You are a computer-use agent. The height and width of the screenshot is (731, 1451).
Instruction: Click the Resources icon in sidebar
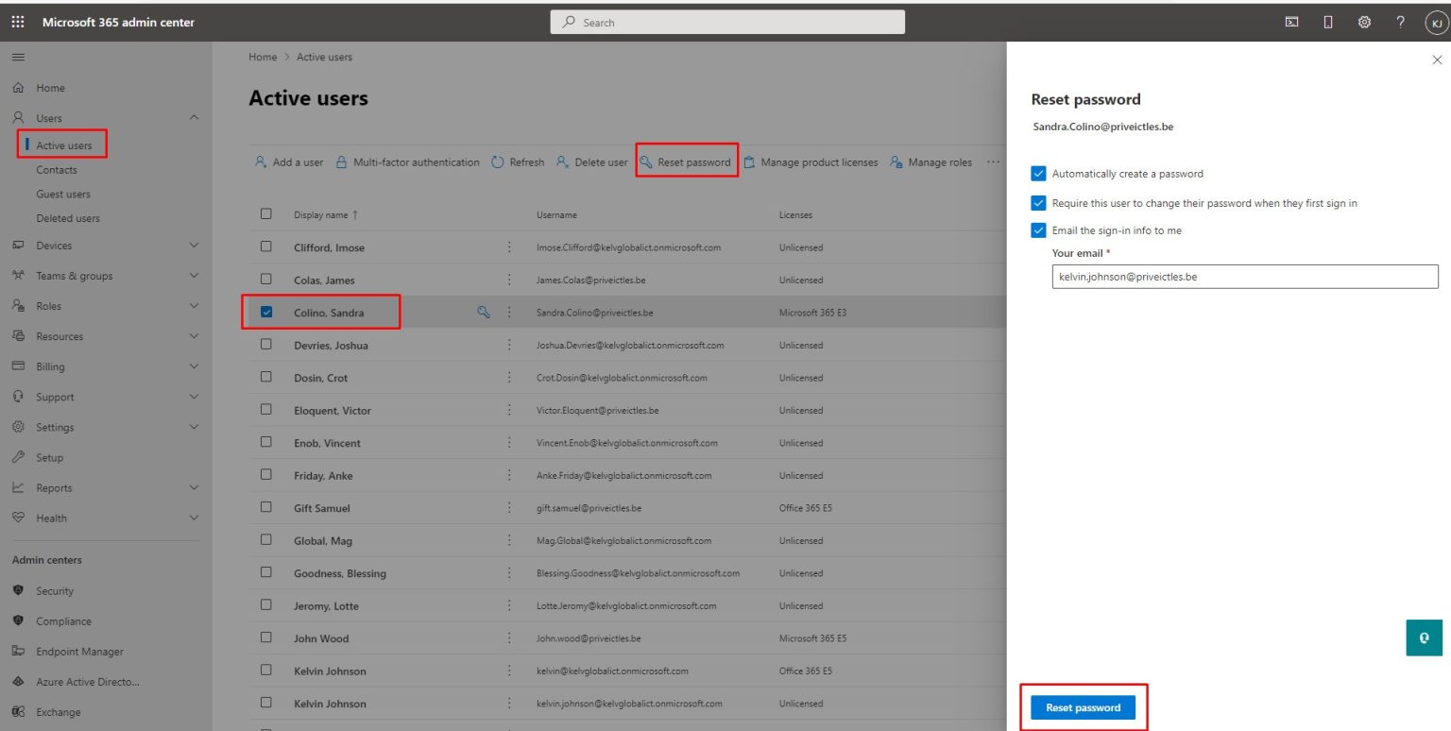pos(18,336)
